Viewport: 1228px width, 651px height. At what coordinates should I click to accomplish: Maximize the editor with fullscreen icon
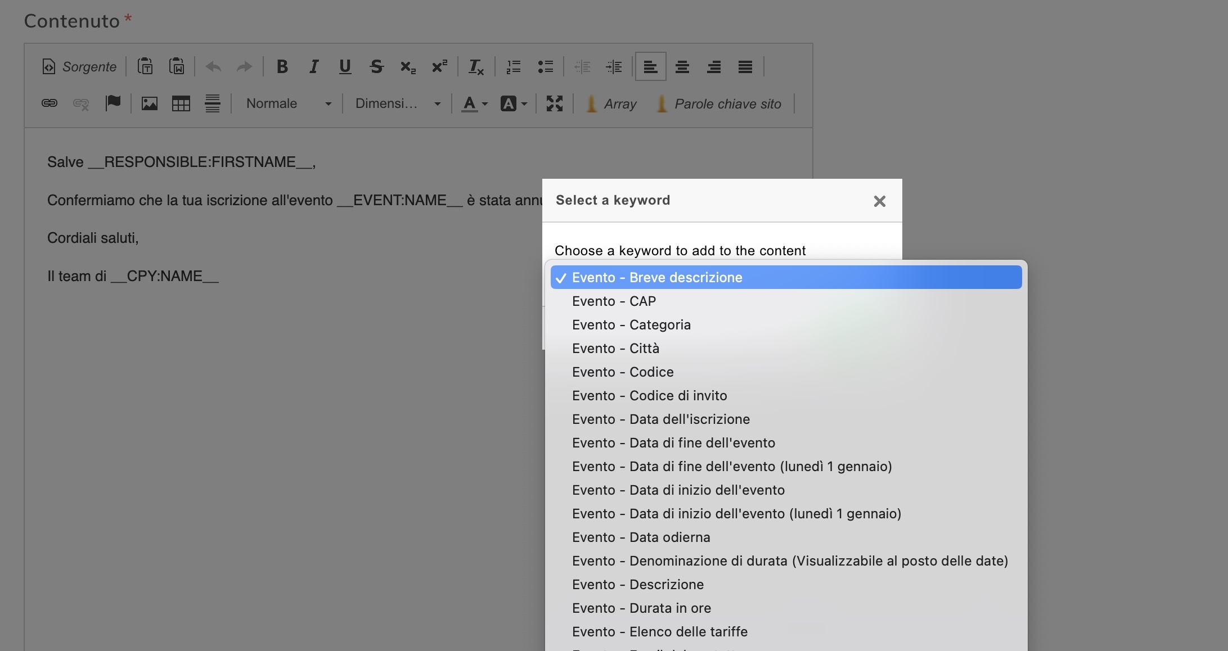pyautogui.click(x=554, y=103)
